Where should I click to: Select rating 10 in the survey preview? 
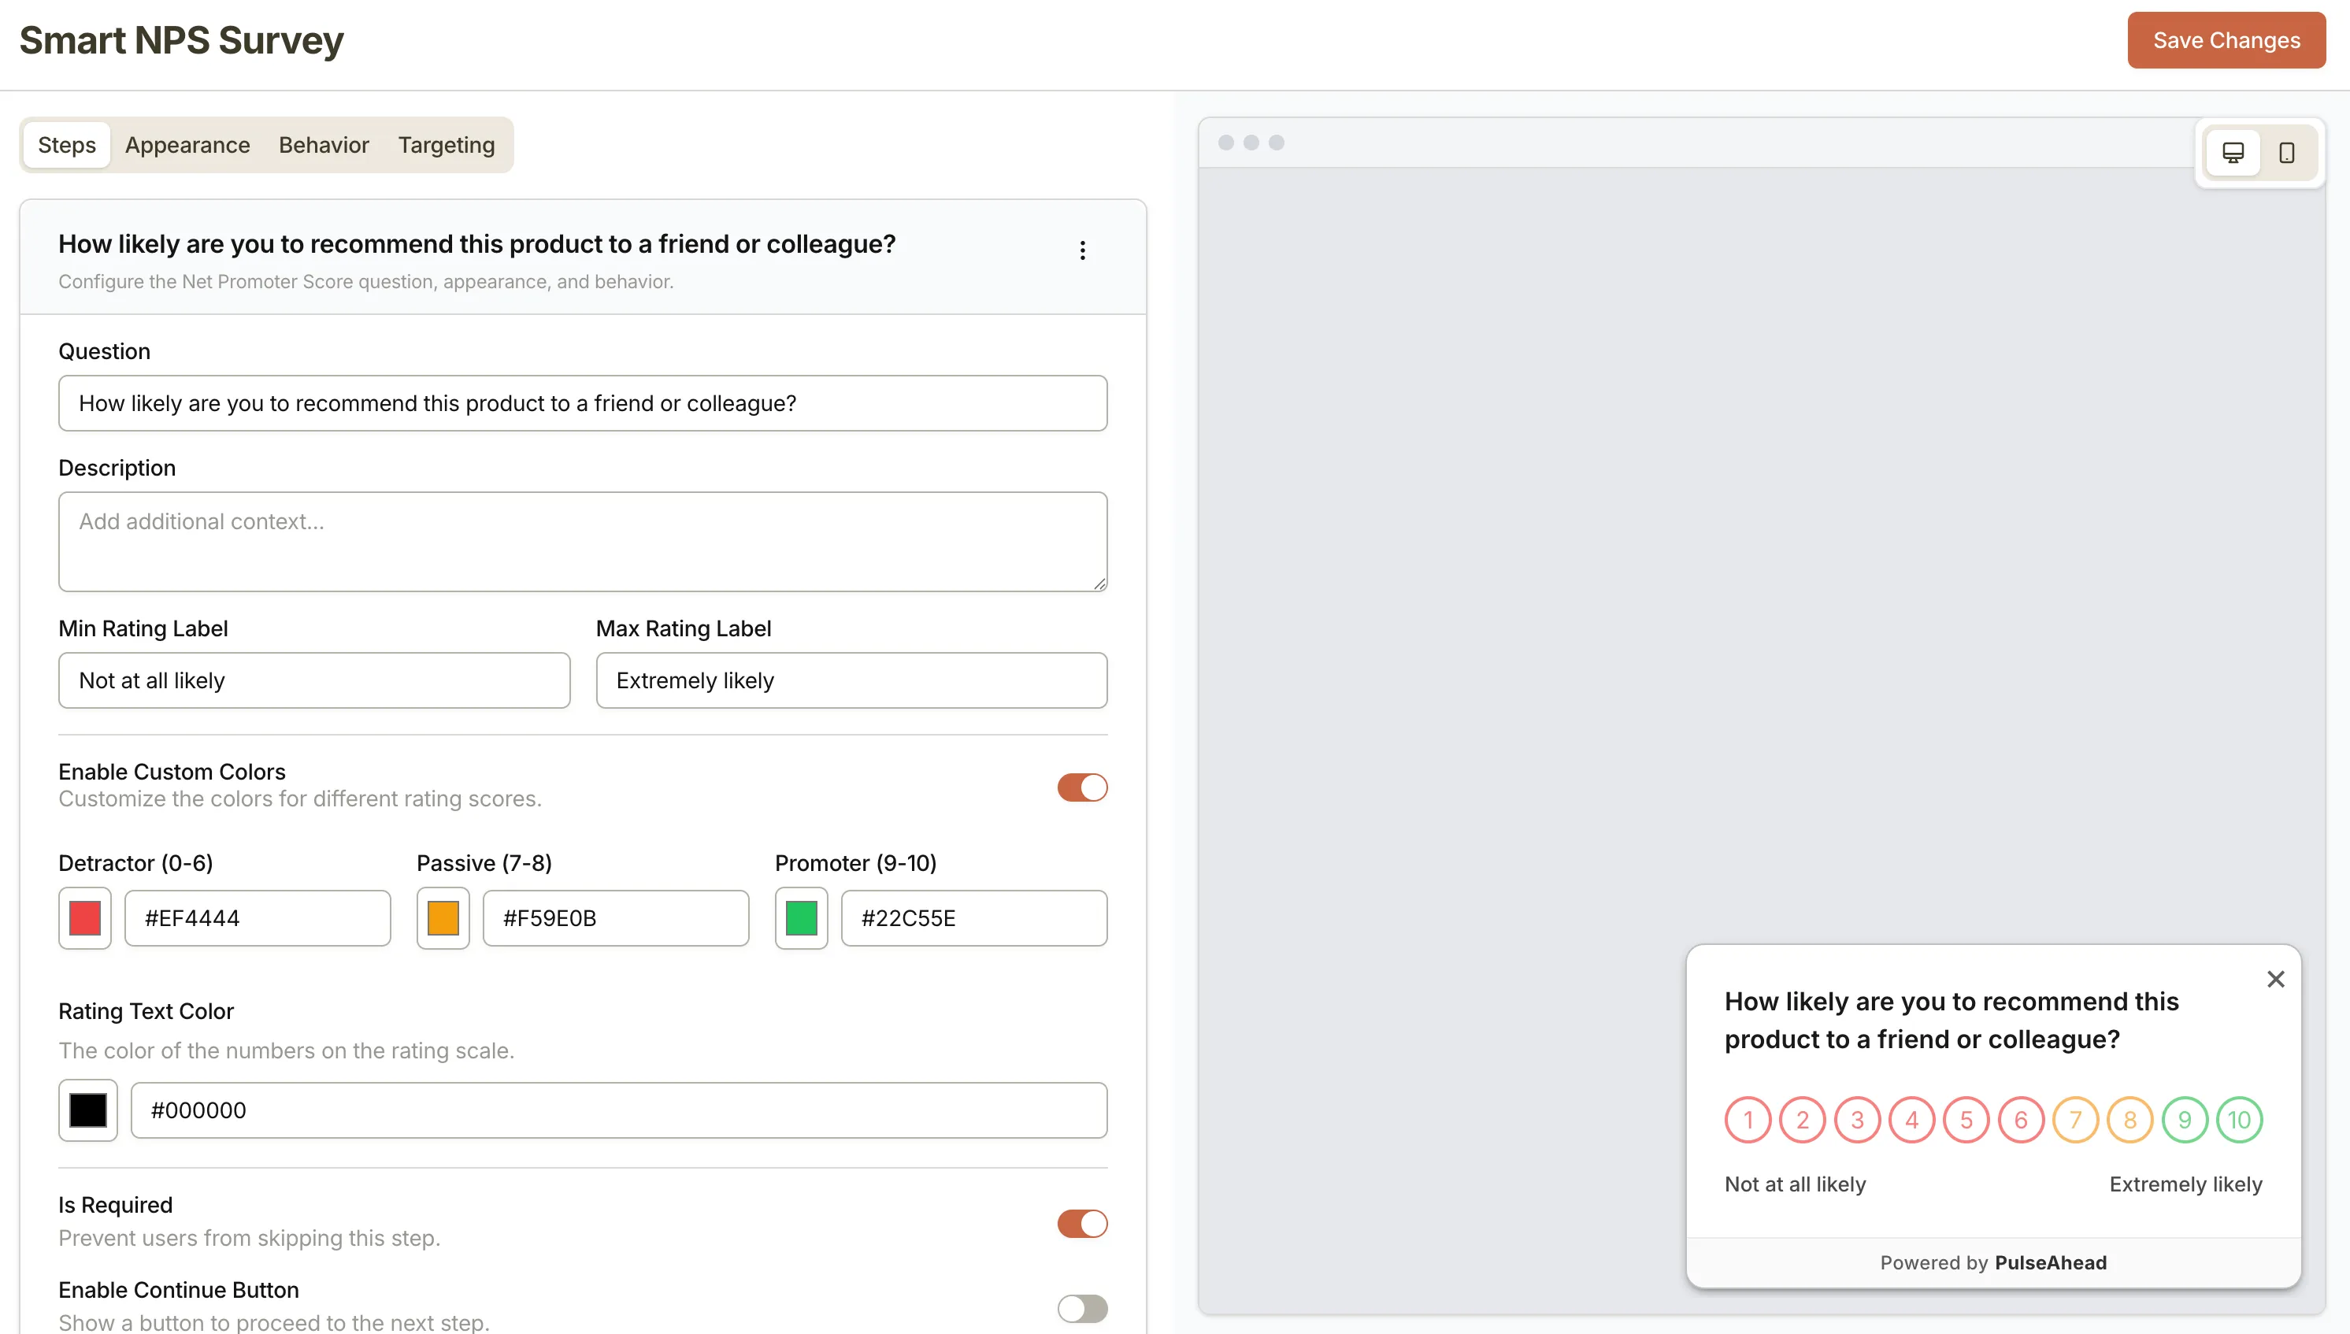tap(2239, 1119)
